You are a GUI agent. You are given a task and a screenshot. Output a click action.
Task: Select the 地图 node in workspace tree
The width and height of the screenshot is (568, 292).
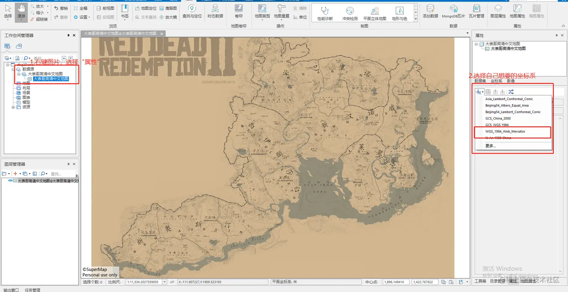[x=26, y=83]
